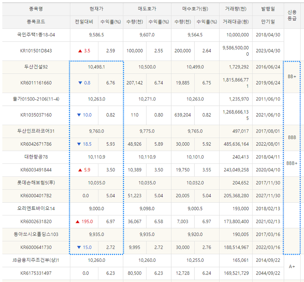This screenshot has height=282, width=304.
Task: Click the 매도호가 column header
Action: tap(147, 9)
